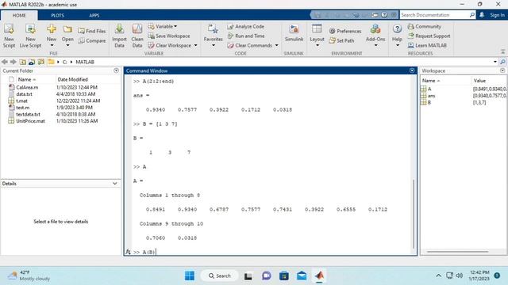Switch to the HOME tab
The height and width of the screenshot is (285, 508).
(x=19, y=15)
